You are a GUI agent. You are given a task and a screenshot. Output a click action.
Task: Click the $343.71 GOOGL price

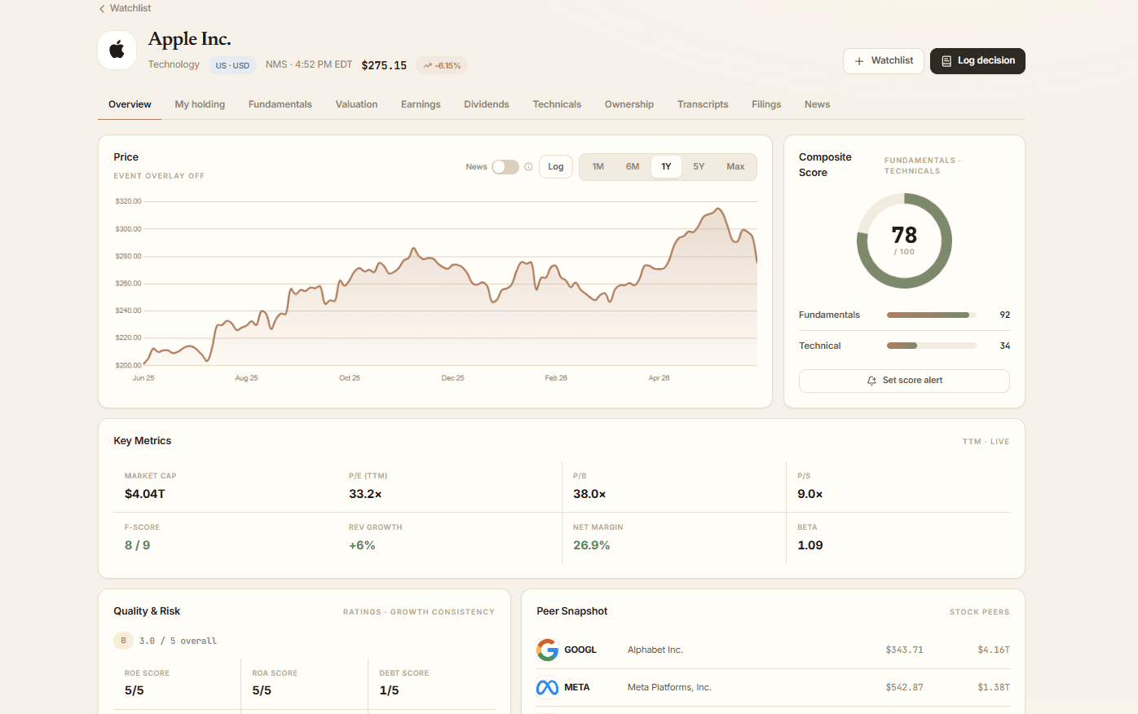point(905,650)
